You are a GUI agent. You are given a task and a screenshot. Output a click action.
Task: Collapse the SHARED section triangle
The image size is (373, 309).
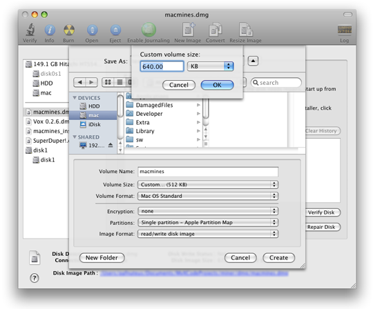[75, 137]
